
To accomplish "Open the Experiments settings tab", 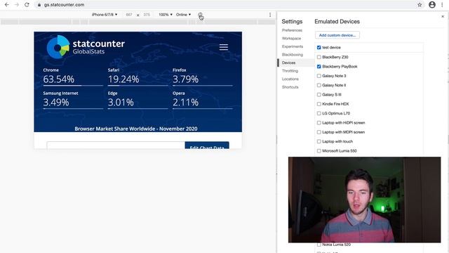I will click(x=293, y=46).
